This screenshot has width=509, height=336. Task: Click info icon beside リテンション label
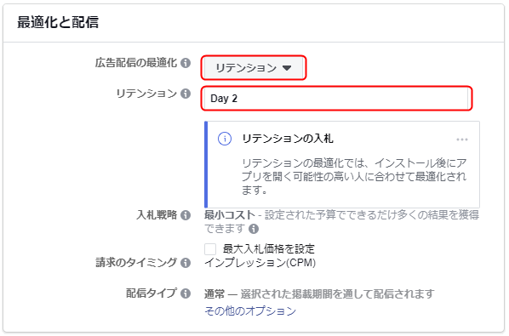[186, 94]
